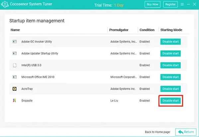Return to the Home page

click(x=186, y=132)
